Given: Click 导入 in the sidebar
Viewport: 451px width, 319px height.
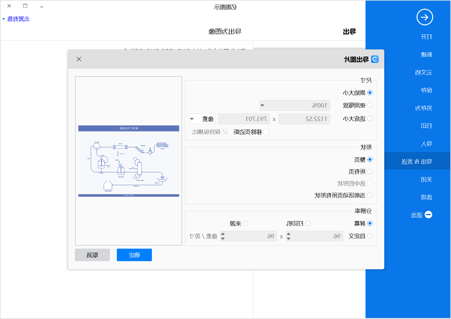Looking at the screenshot, I should click(427, 144).
